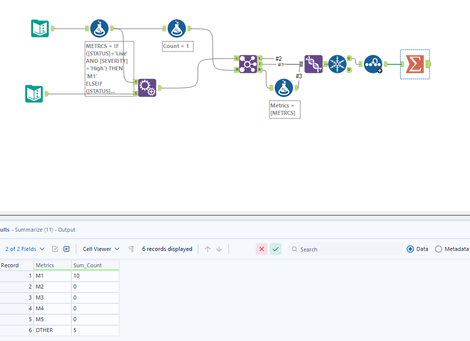Select the M1 cell in Metrics
Viewport: 470px width, 341px height.
point(53,276)
